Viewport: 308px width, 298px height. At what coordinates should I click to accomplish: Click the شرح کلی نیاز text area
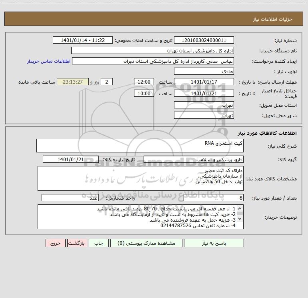tap(140, 146)
